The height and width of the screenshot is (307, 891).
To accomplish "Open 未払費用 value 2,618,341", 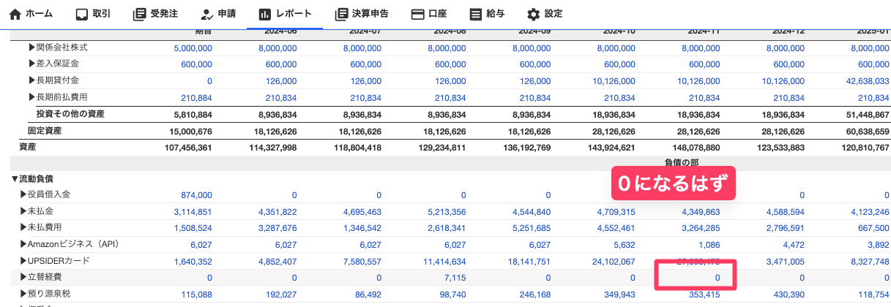I will 447,229.
